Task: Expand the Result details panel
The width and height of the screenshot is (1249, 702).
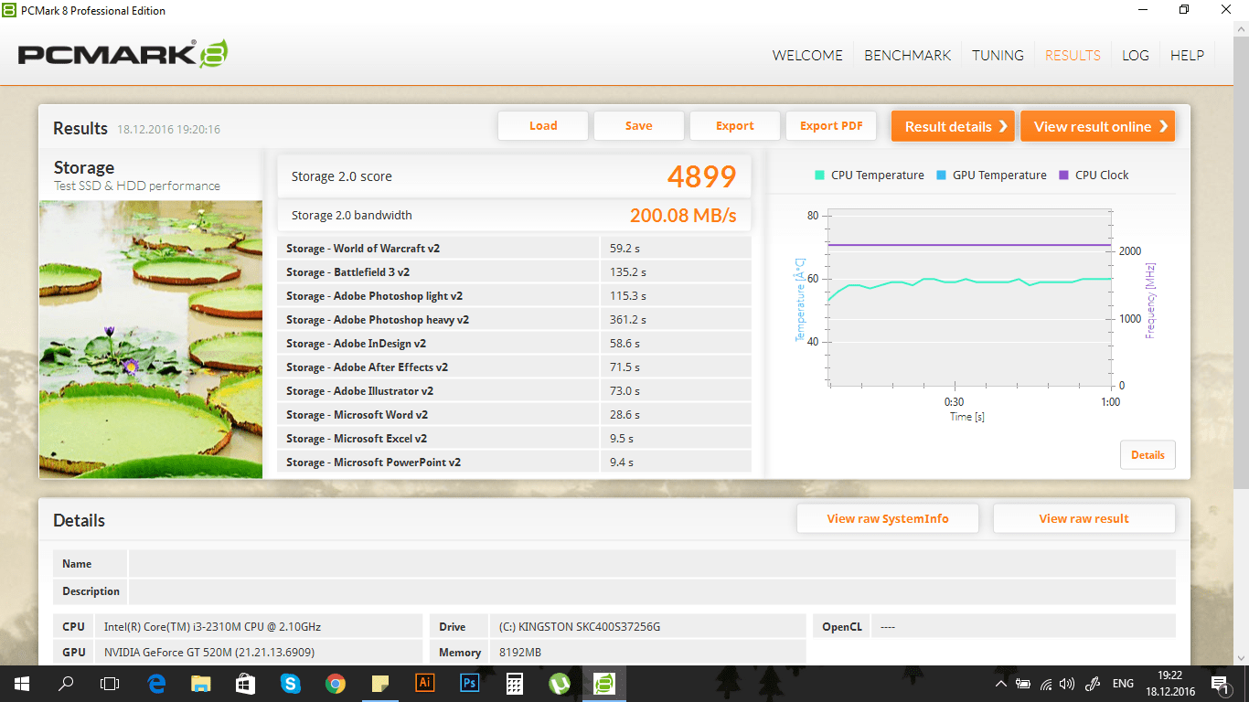Action: coord(953,126)
